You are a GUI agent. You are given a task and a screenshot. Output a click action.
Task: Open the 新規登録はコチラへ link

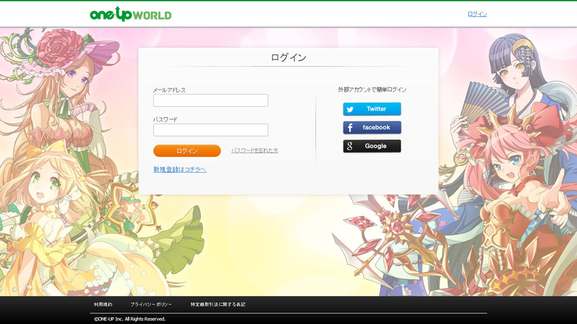pos(180,169)
